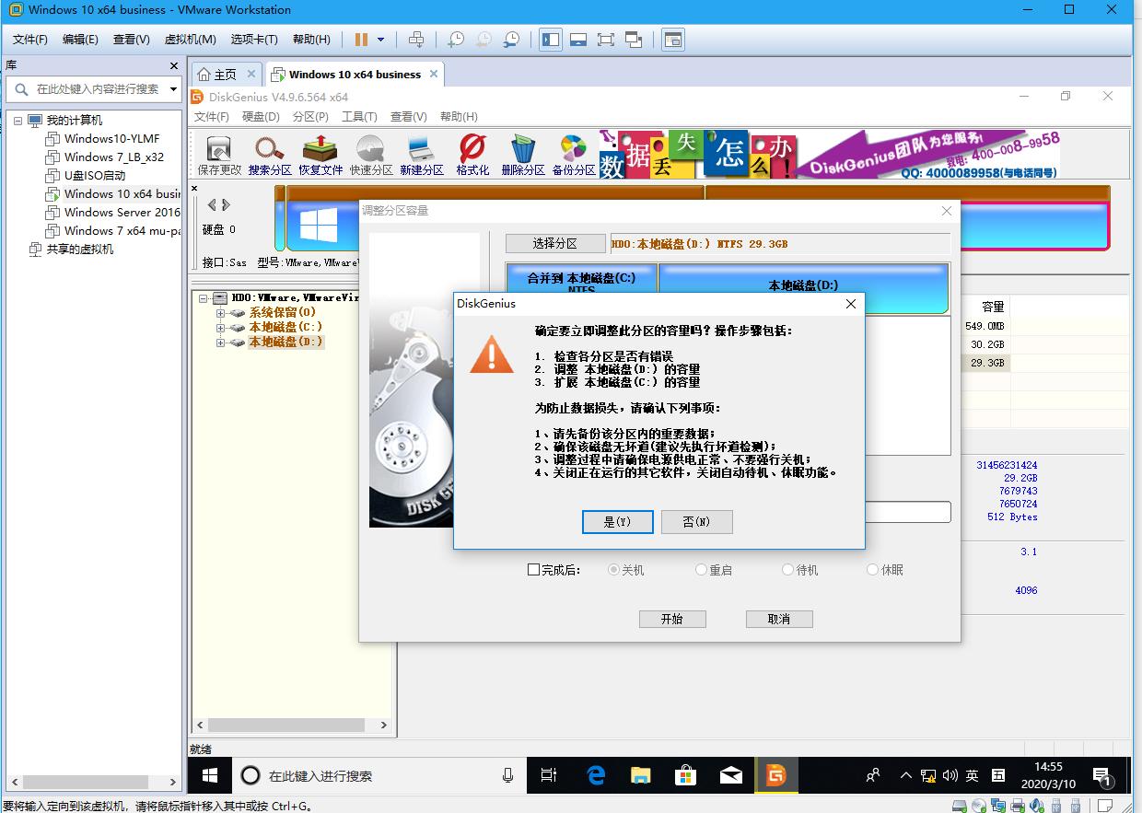Open DiskGenius from the Windows taskbar
This screenshot has height=813, width=1142.
[x=776, y=775]
